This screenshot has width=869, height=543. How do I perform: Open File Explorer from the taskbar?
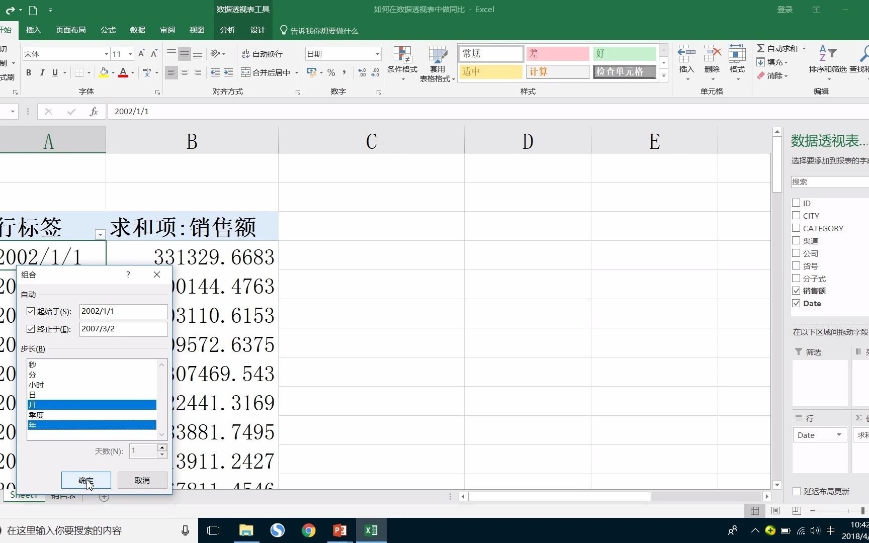click(246, 530)
